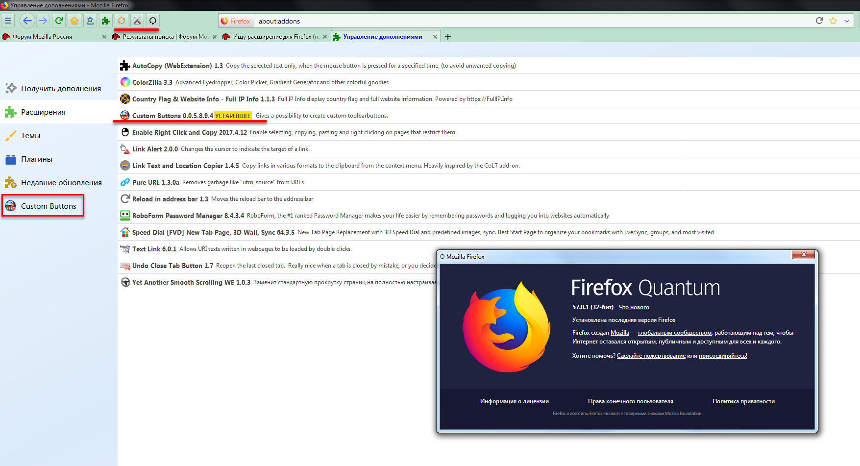Go forward with the forward arrow

coord(43,21)
